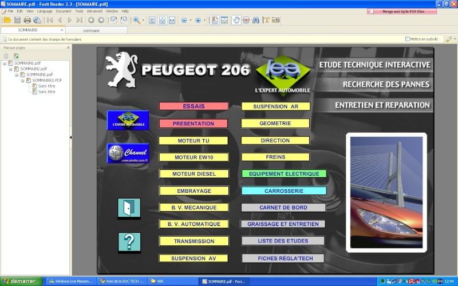This screenshot has height=286, width=458.
Task: Open FICHES RÉGLA'TECH button
Action: (283, 259)
